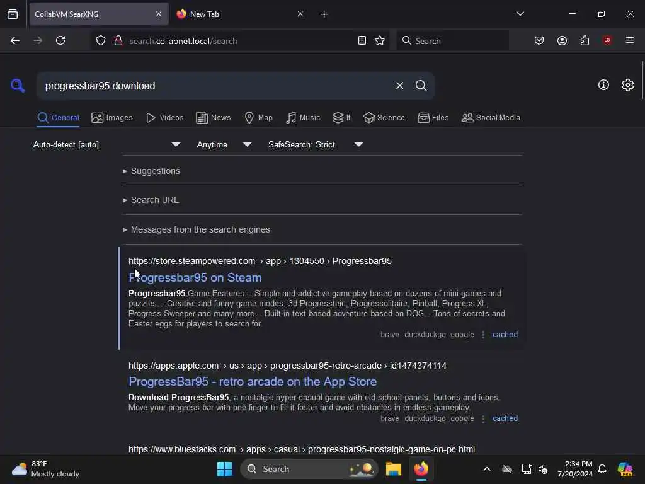Close the CollabVM SearXNG tab
The width and height of the screenshot is (645, 484).
[x=158, y=14]
